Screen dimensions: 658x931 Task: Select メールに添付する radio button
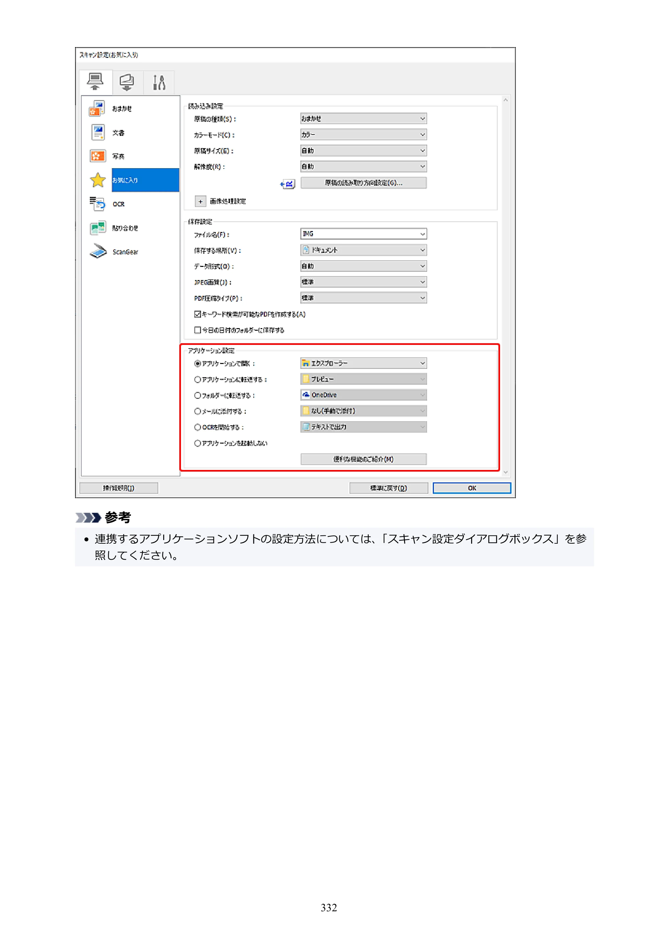click(x=197, y=411)
